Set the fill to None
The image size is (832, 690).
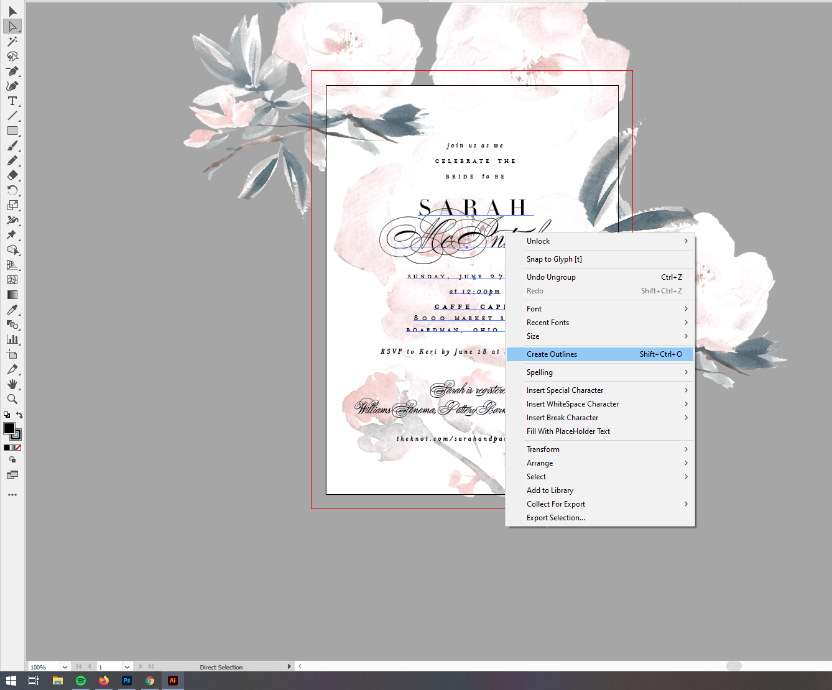18,448
